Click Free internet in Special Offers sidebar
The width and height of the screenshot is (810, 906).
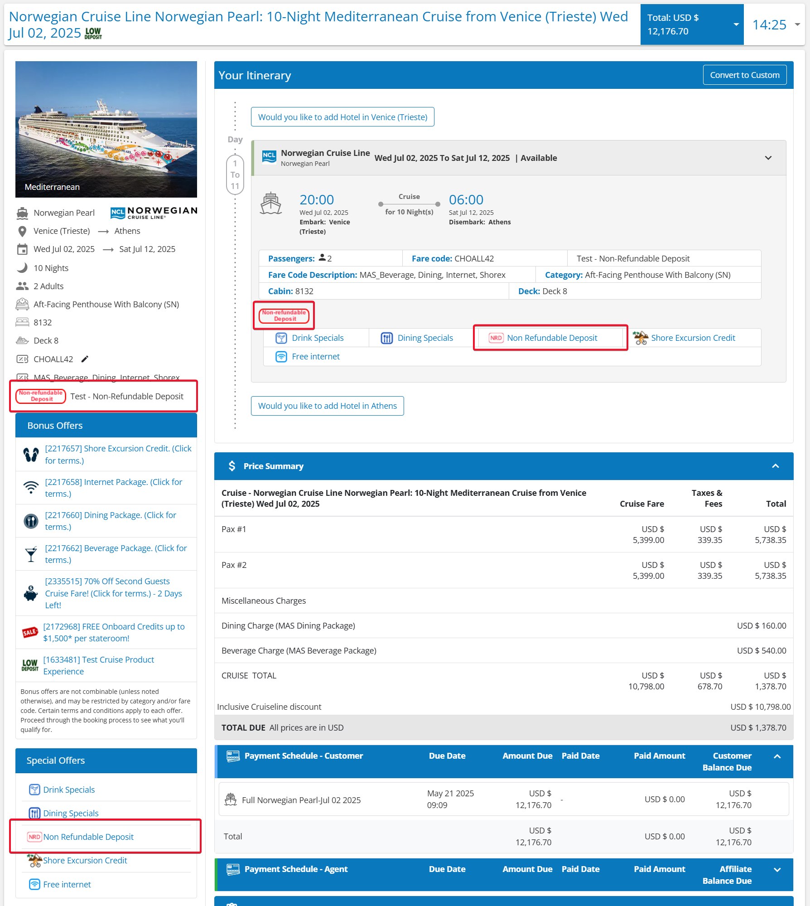pos(67,884)
